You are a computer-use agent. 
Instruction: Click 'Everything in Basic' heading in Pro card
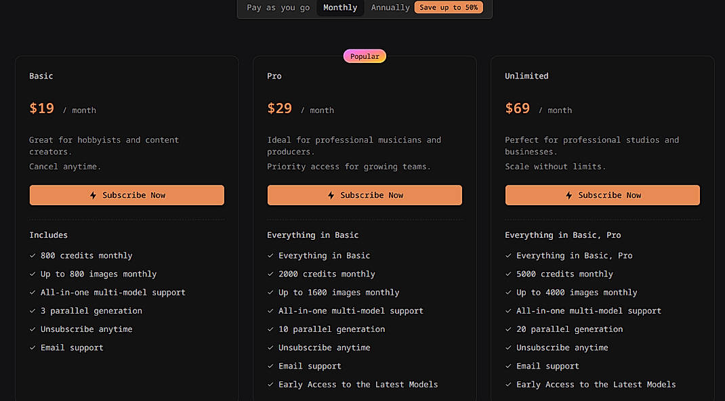pos(313,235)
